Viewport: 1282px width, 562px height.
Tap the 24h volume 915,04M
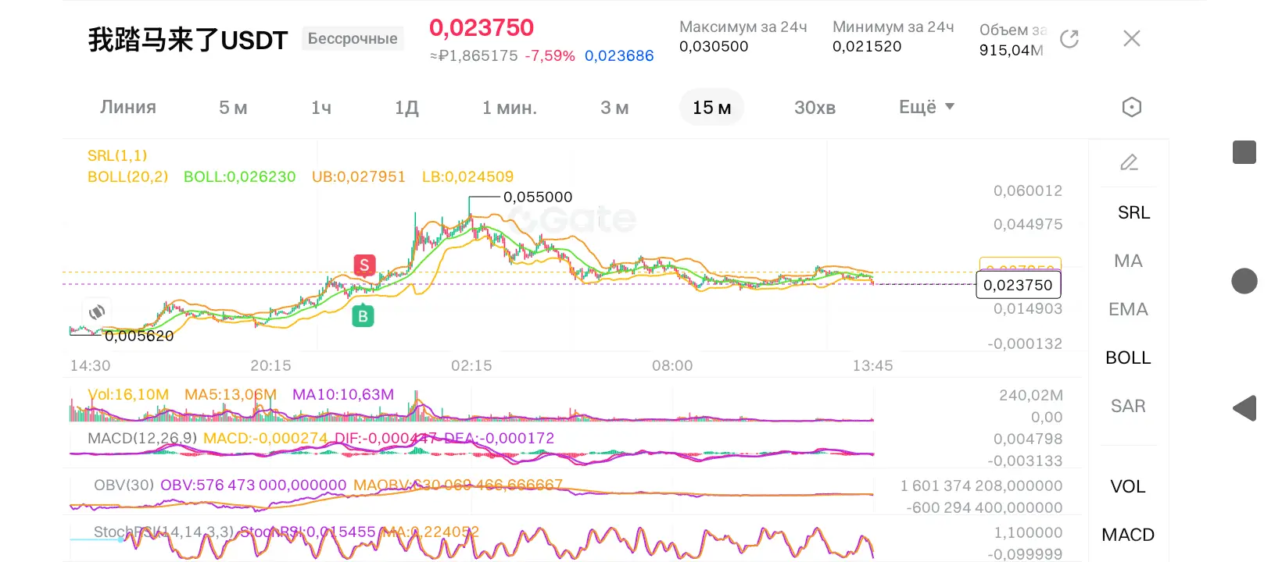pos(1012,50)
